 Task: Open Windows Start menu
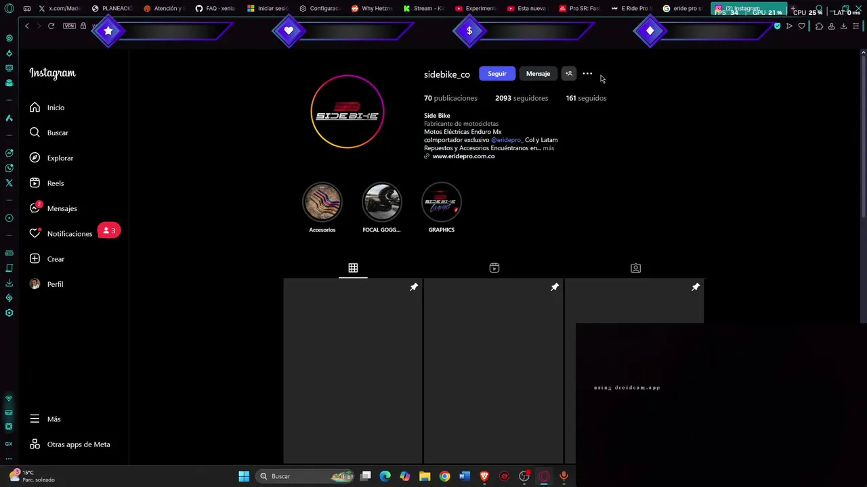click(244, 476)
